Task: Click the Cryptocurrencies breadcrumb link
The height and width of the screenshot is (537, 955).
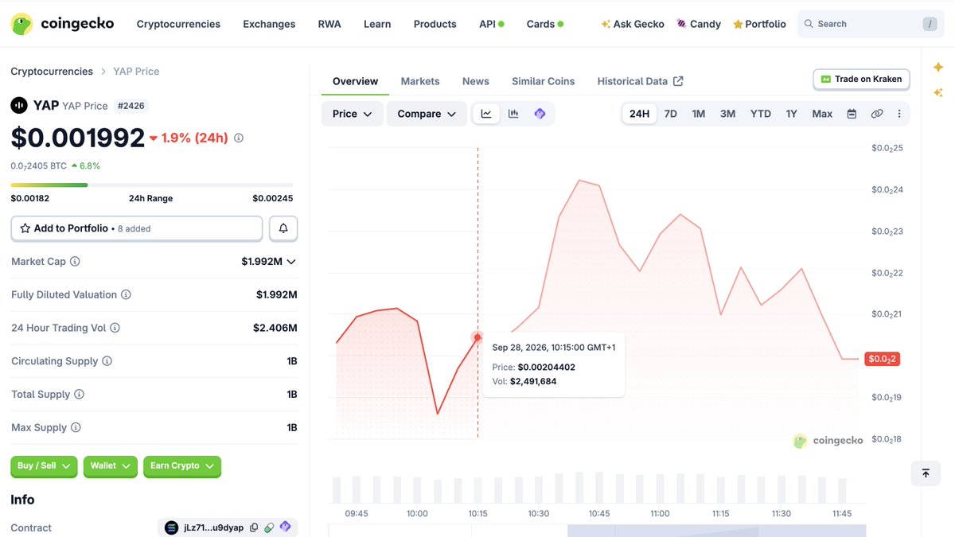Action: (52, 72)
